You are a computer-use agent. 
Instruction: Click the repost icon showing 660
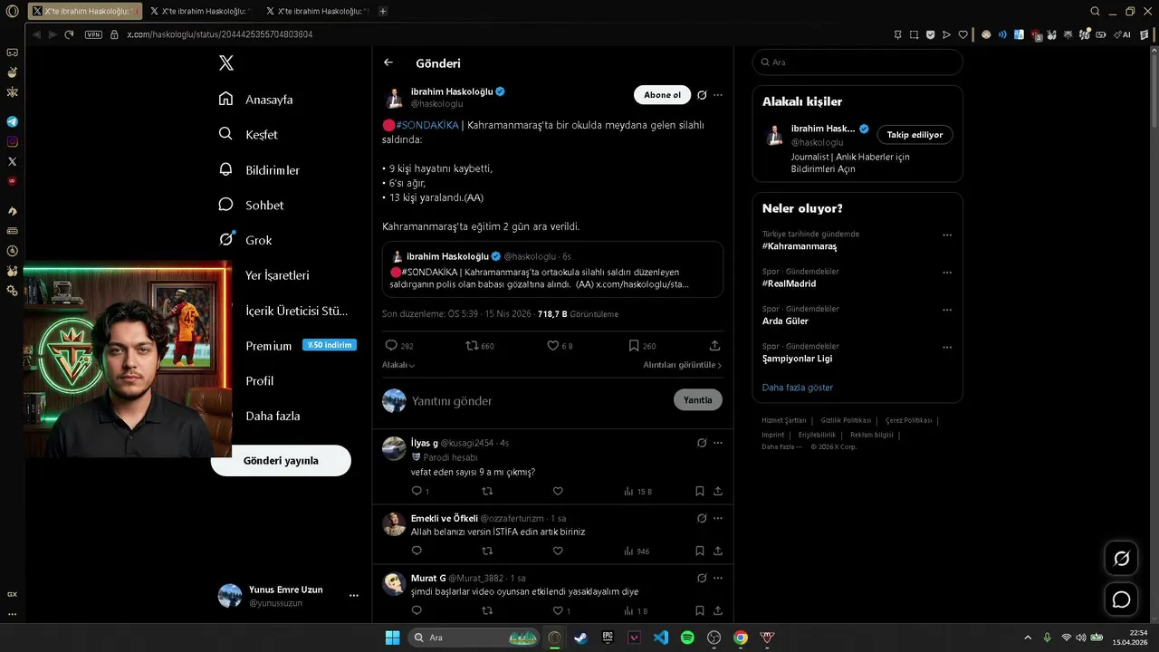[x=472, y=345]
